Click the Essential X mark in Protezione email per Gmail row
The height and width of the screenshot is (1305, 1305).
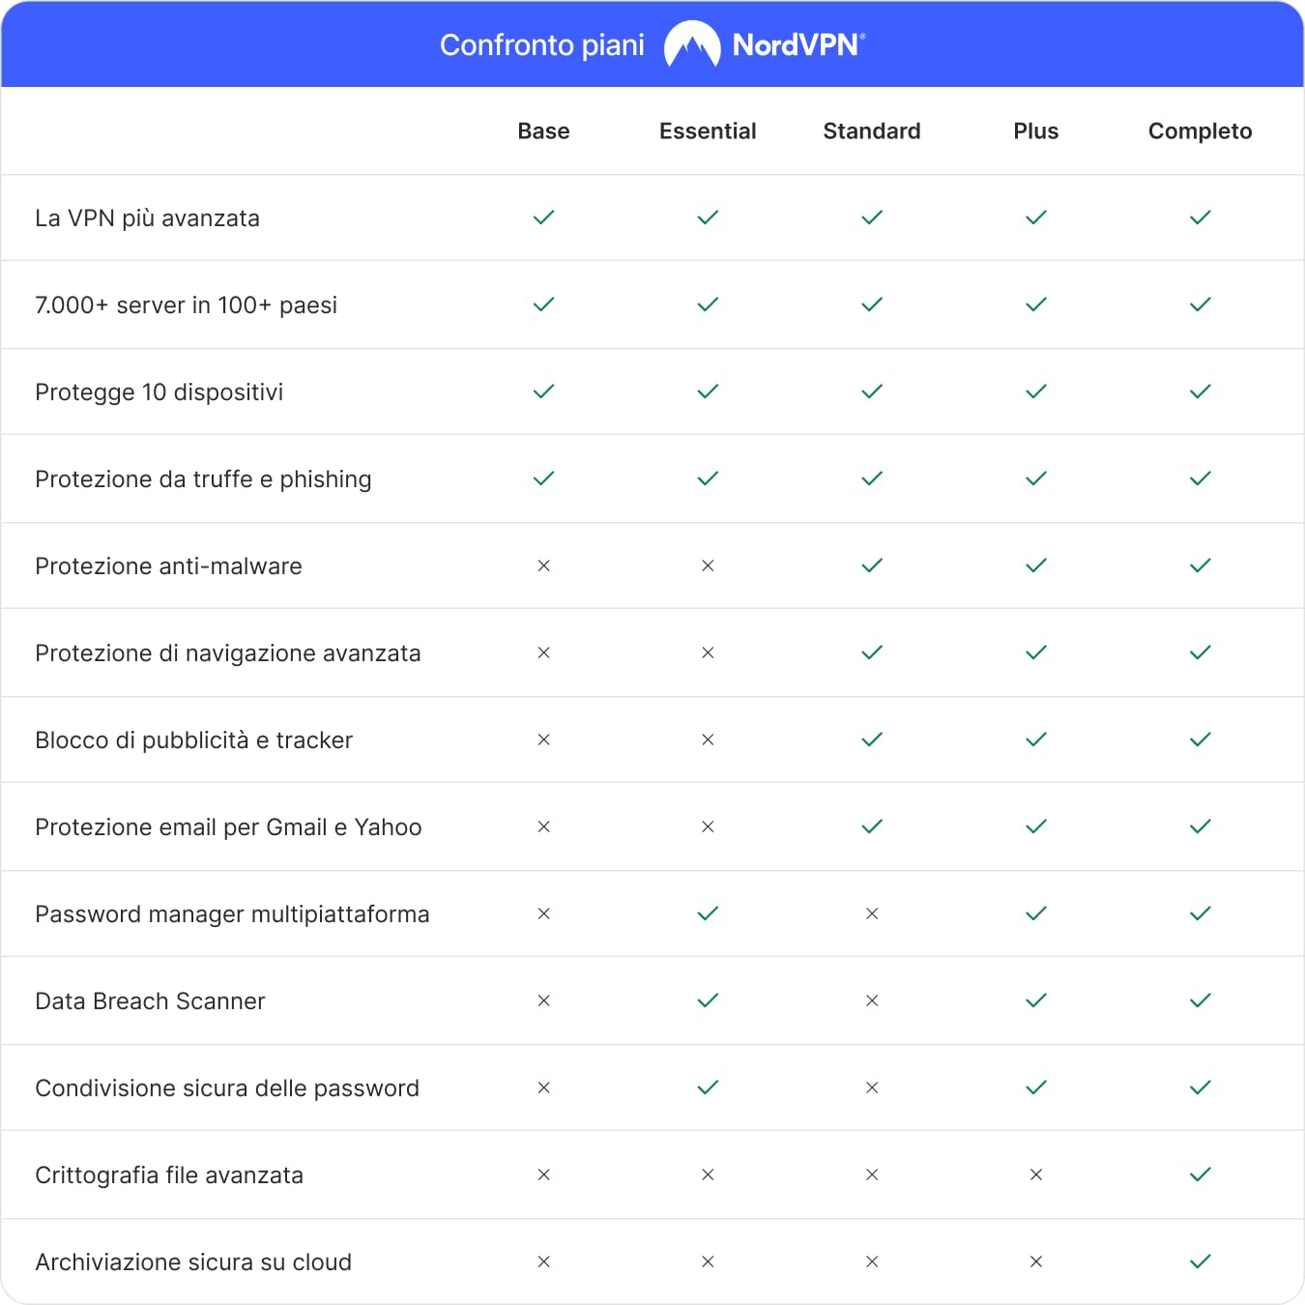[709, 826]
